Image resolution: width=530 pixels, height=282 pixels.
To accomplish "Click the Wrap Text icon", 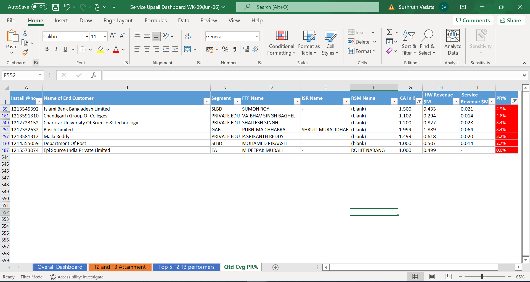I will click(x=188, y=36).
